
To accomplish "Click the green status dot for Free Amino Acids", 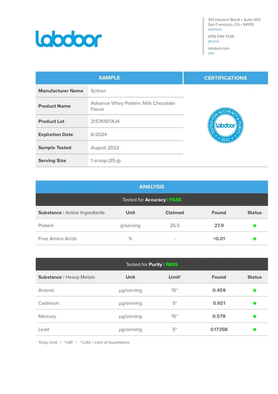I will 254,239.
